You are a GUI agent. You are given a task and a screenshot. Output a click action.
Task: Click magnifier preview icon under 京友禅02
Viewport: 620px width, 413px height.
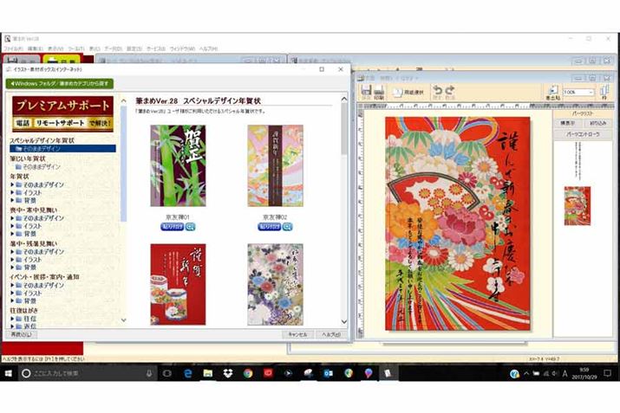[288, 227]
